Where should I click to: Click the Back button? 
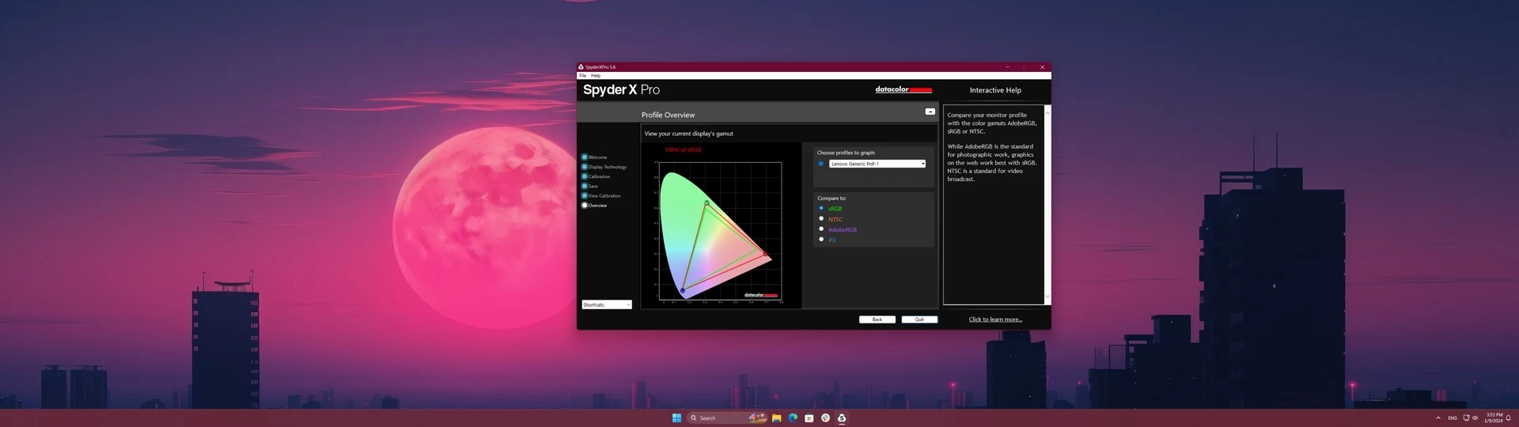(x=877, y=319)
